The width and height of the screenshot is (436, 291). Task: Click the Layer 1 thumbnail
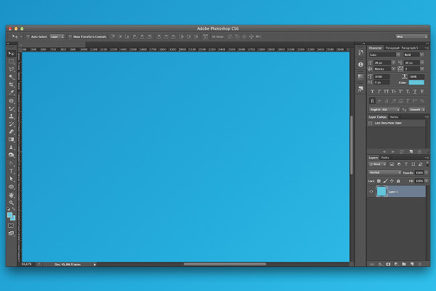(381, 191)
